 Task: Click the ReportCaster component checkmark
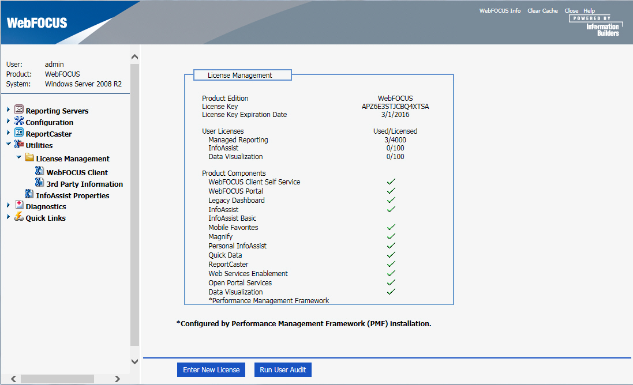click(x=391, y=264)
